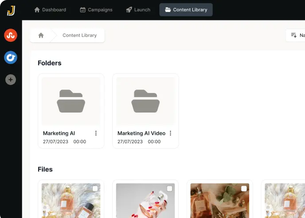Select the orange StumbleUpon-style account icon
The height and width of the screenshot is (218, 305).
(x=11, y=35)
